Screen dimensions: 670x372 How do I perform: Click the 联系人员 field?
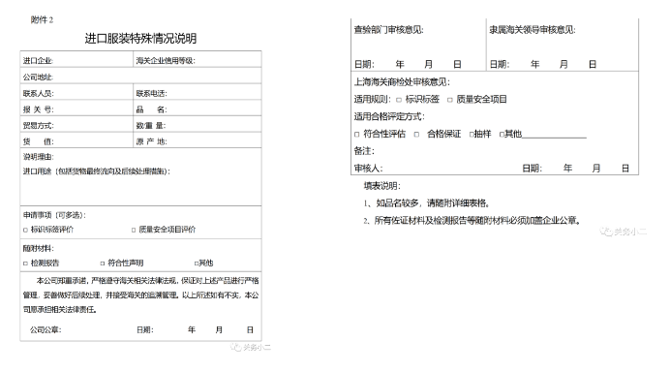pyautogui.click(x=76, y=92)
